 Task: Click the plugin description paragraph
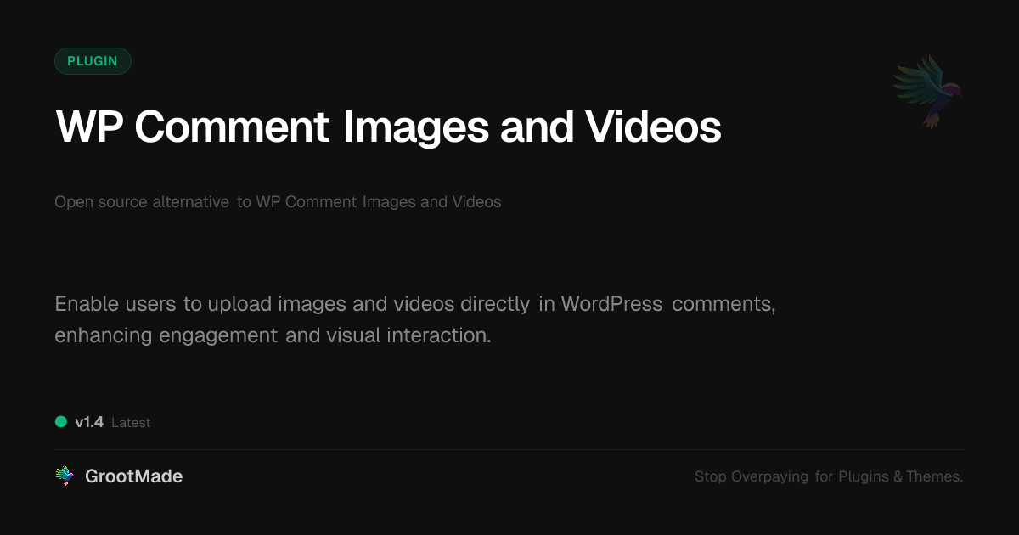pyautogui.click(x=414, y=318)
